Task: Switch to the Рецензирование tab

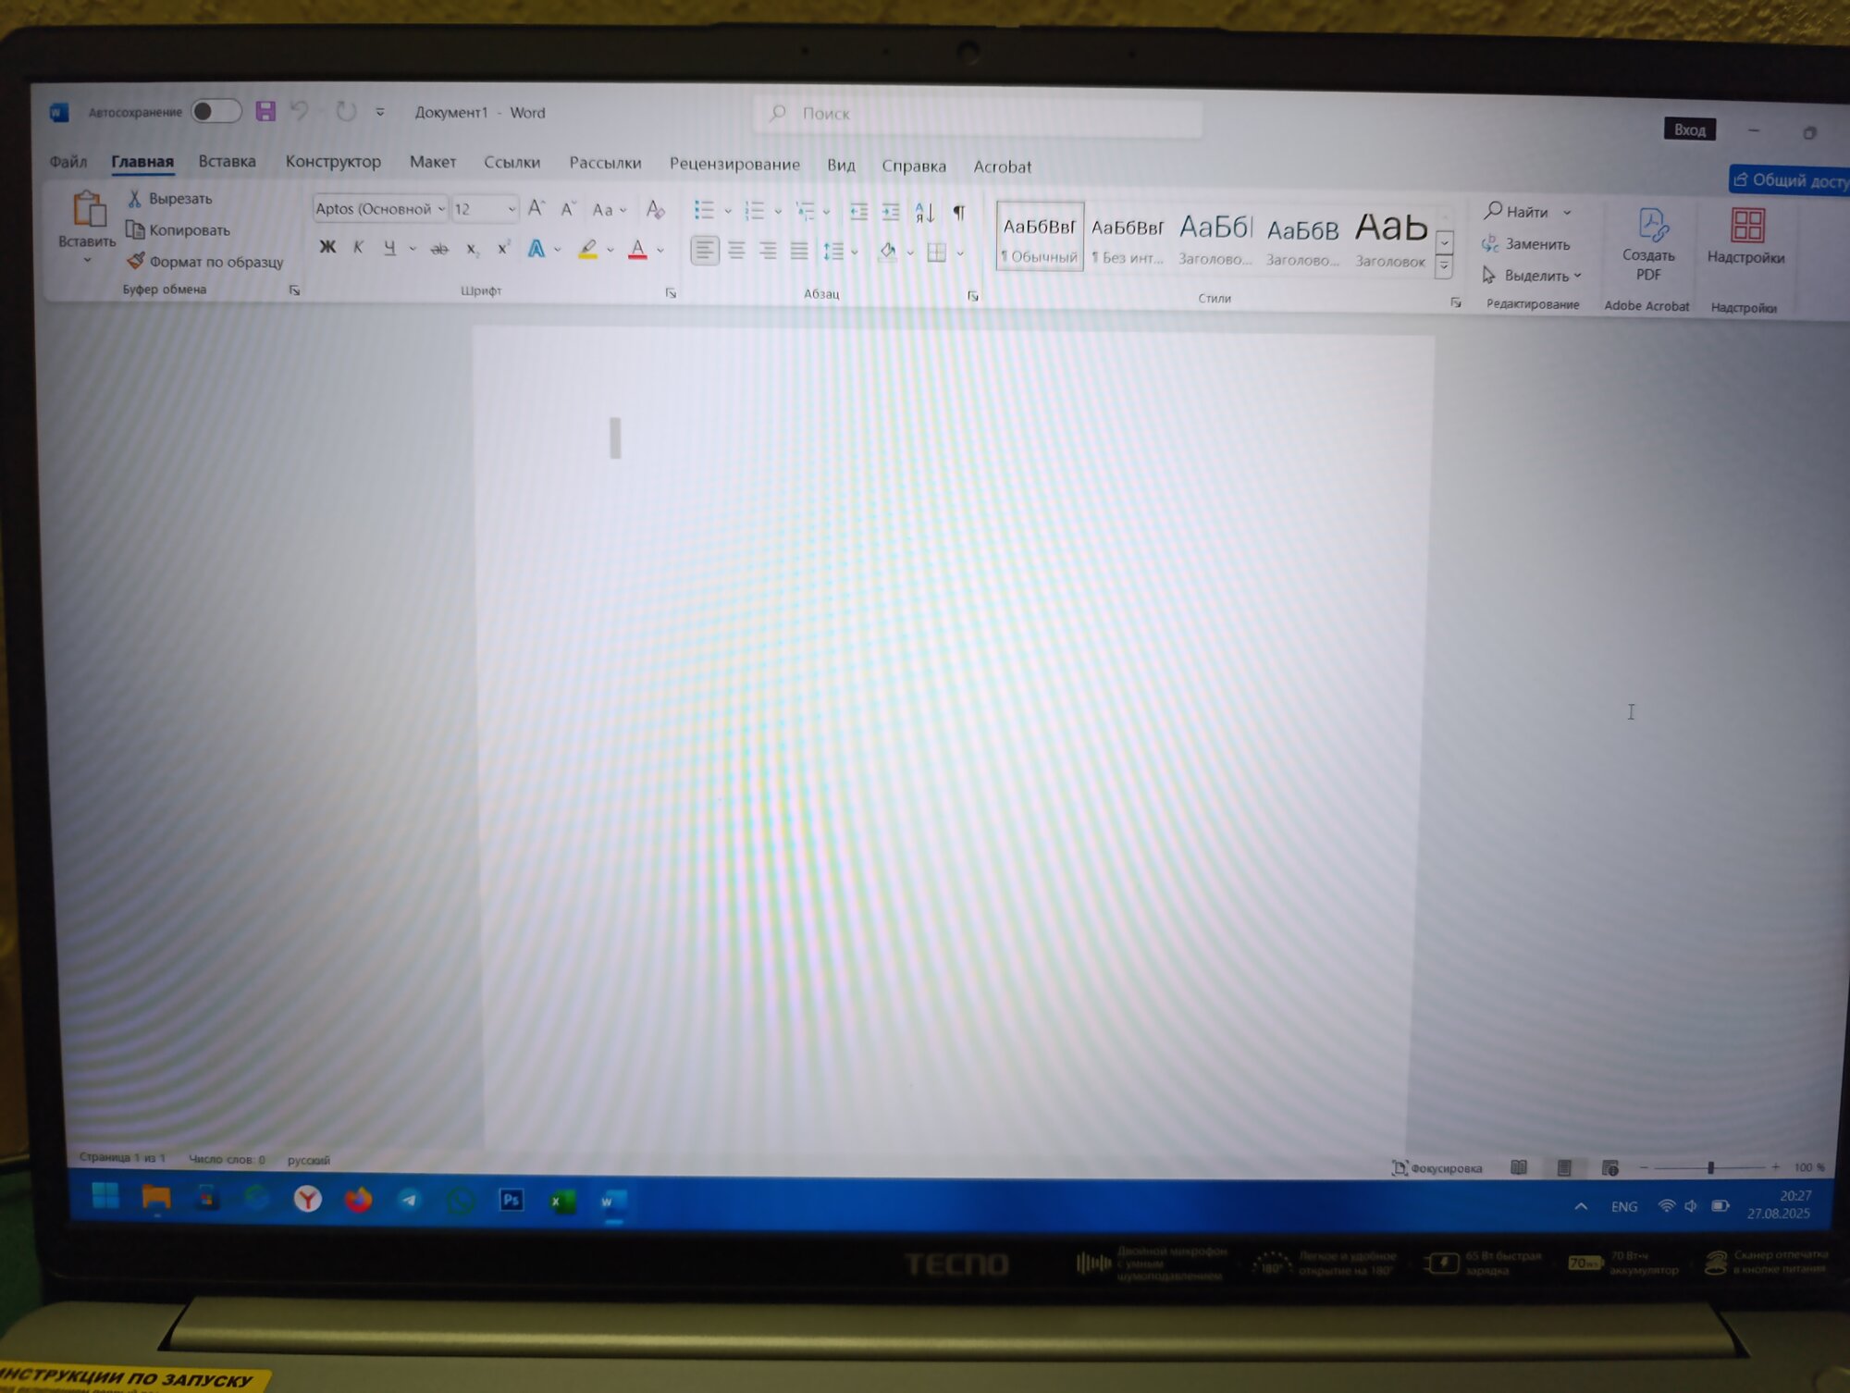Action: [x=734, y=165]
